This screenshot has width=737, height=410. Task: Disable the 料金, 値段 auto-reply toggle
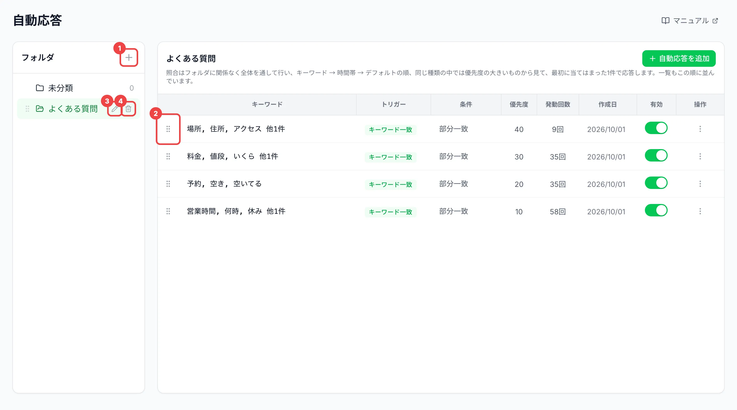pyautogui.click(x=656, y=156)
